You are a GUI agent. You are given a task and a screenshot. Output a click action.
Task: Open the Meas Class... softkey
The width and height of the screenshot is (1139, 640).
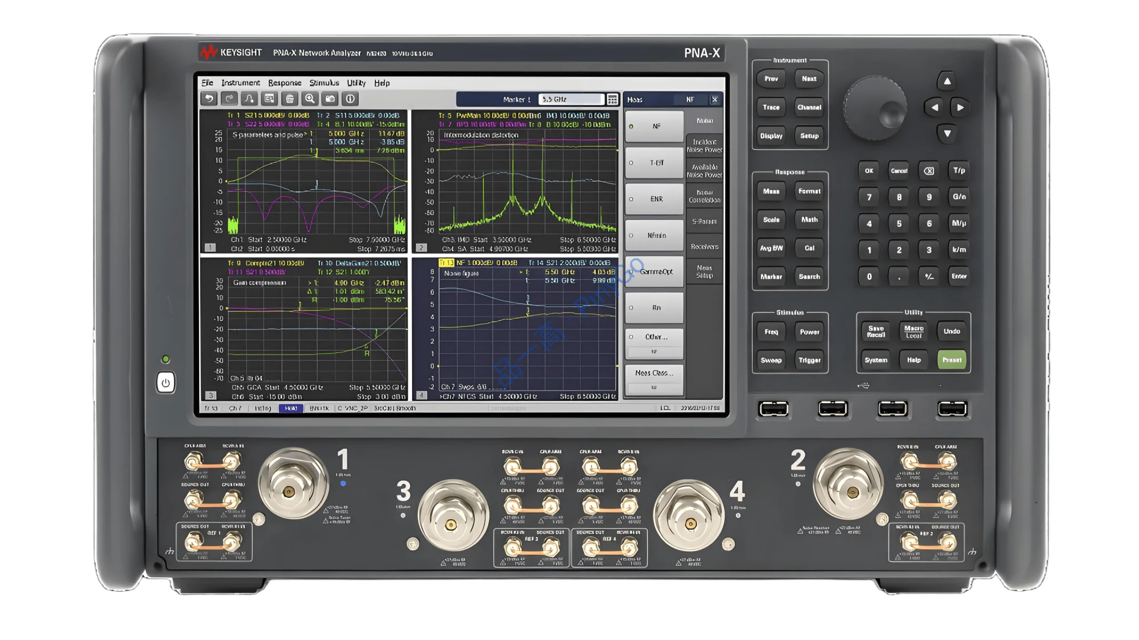pos(654,380)
